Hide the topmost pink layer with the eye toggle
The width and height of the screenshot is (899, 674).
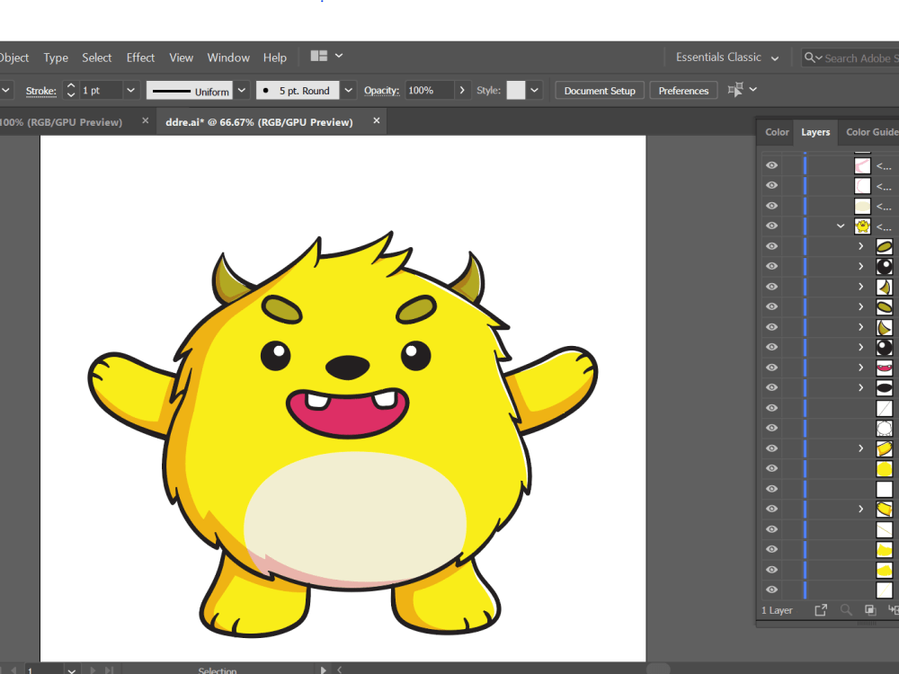(x=771, y=164)
